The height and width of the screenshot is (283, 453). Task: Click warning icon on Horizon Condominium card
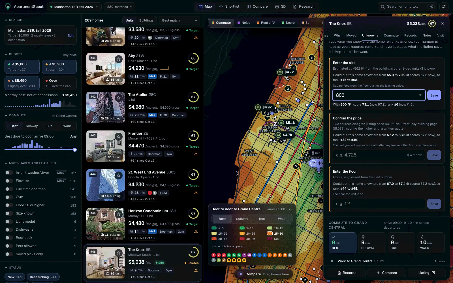[196, 231]
